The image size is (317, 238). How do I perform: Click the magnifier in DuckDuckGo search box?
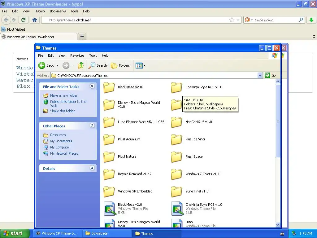pos(301,20)
